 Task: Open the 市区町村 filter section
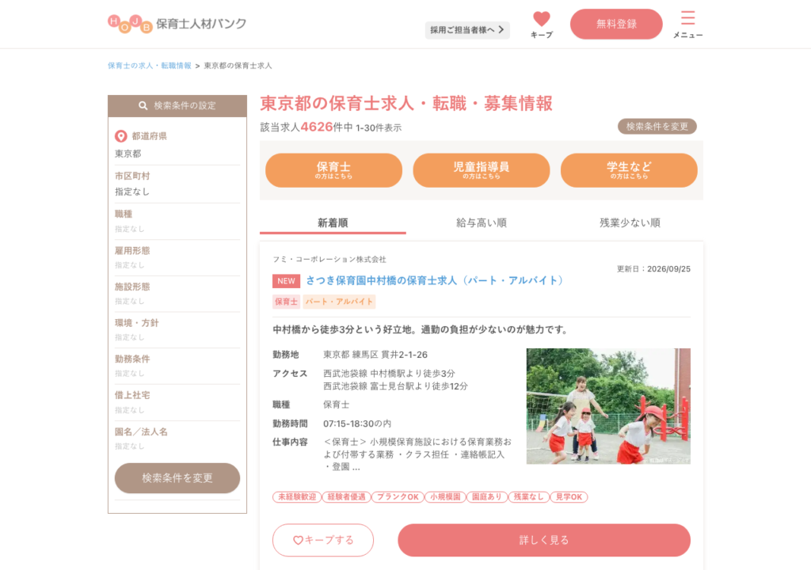coord(177,184)
